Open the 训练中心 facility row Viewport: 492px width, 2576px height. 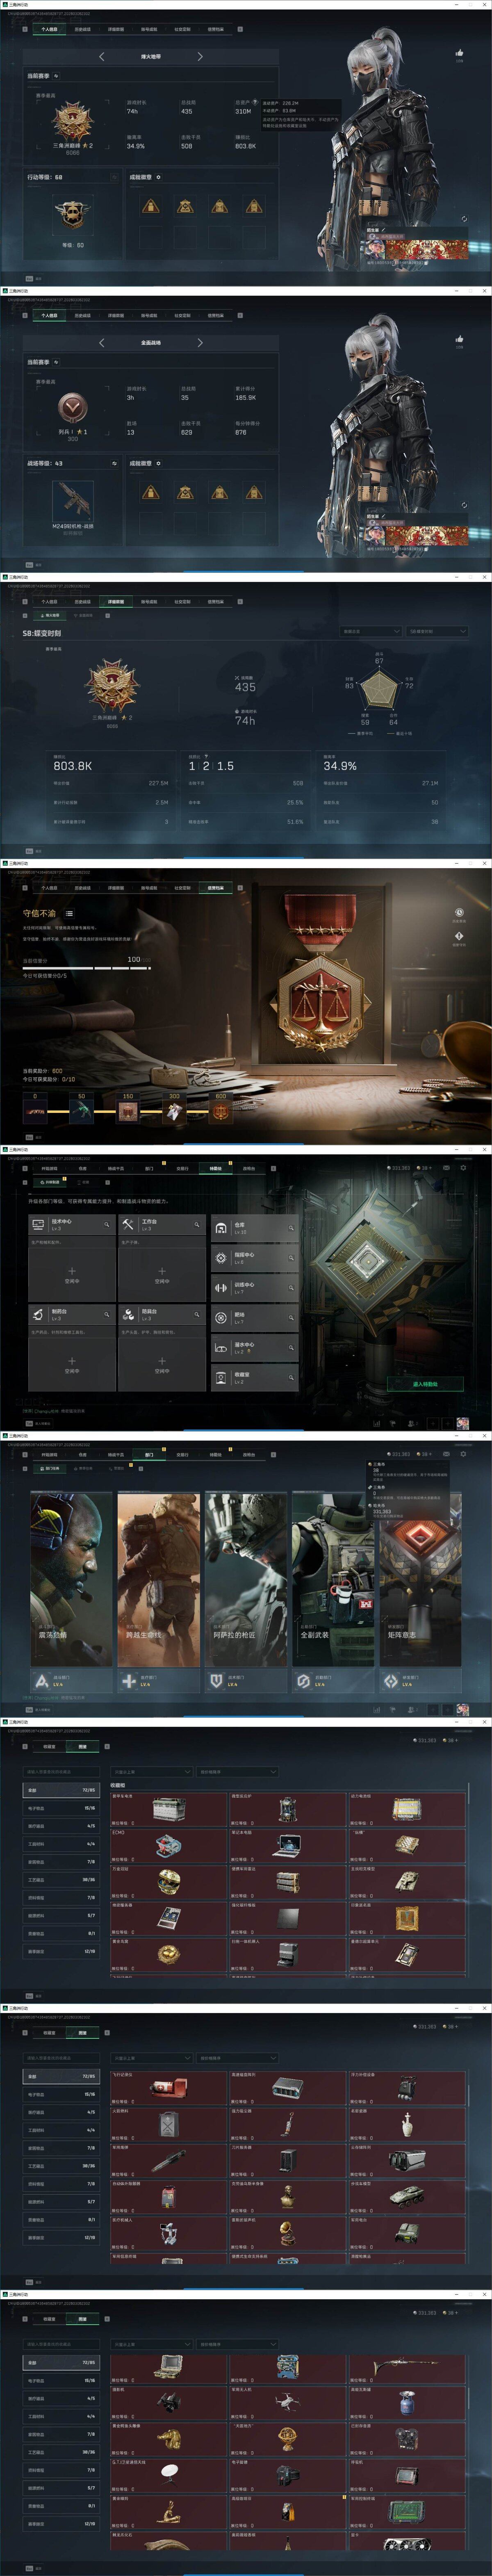(x=254, y=1287)
